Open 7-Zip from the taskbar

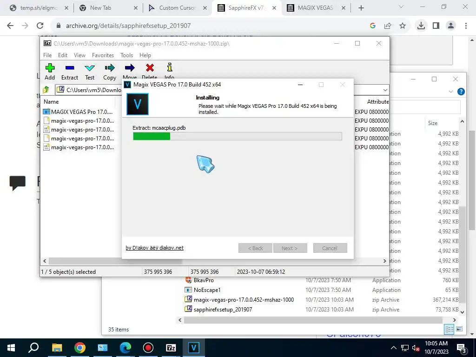pos(171,348)
